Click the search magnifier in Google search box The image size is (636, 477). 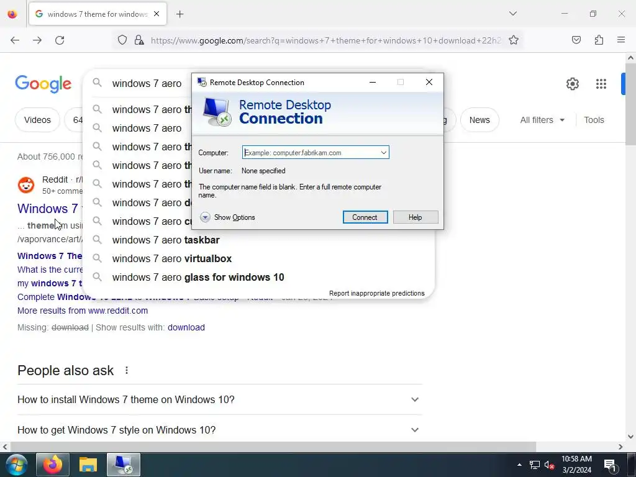click(x=97, y=83)
